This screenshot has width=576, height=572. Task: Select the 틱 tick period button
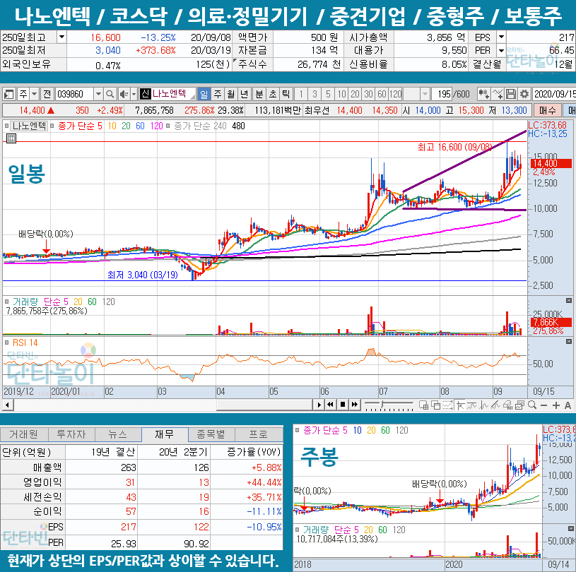[286, 95]
